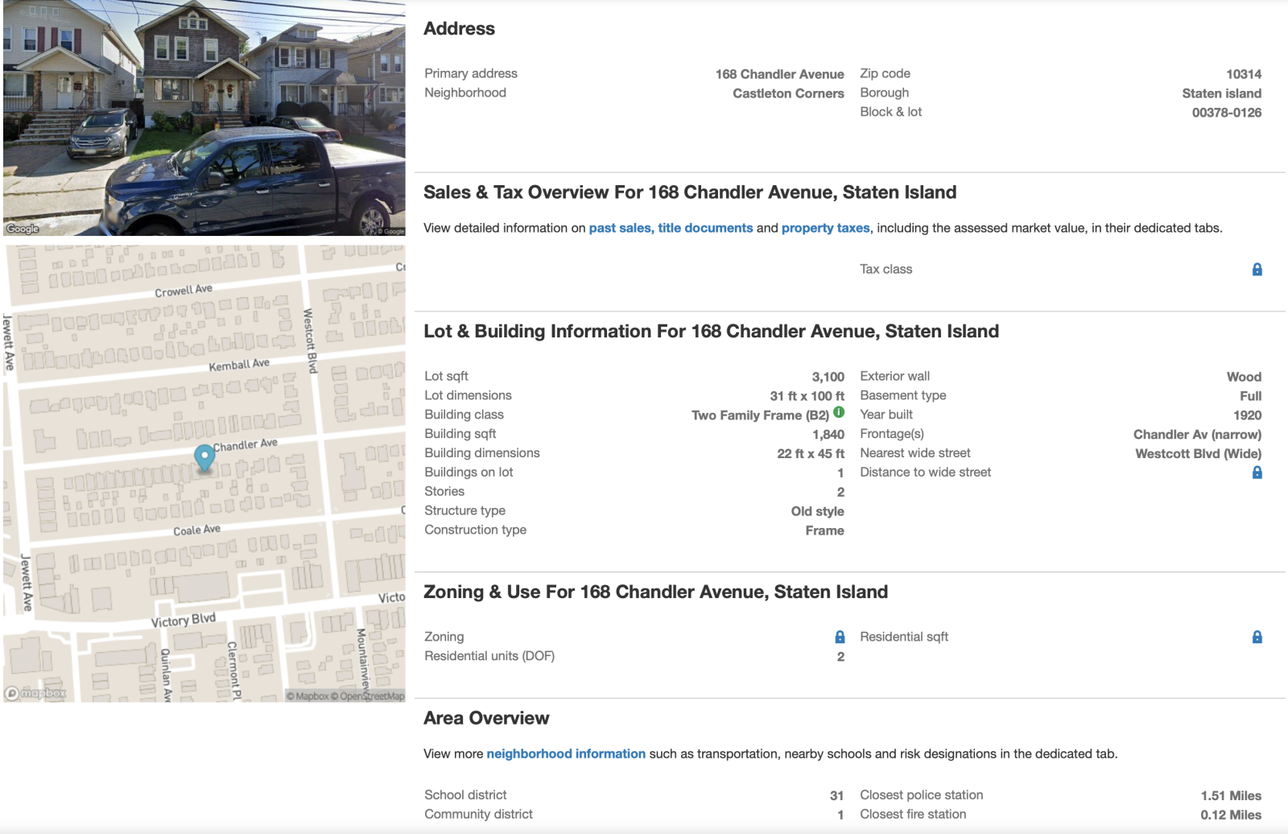Click the Victory Blvd label on the map

coord(184,620)
